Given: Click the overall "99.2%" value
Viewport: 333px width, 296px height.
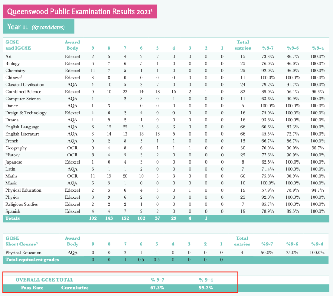Looking at the screenshot, I should coord(206,288).
